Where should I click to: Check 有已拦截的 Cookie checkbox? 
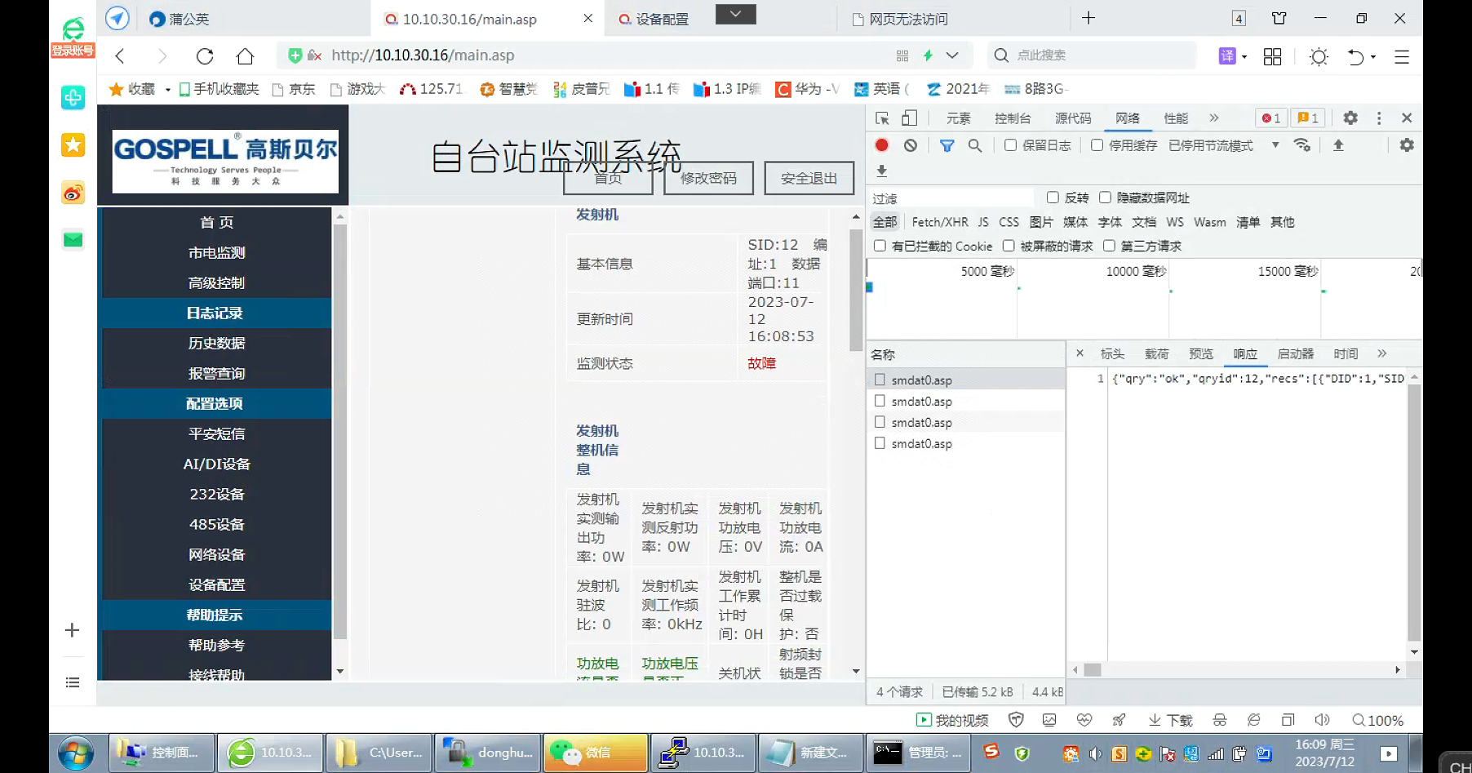pyautogui.click(x=880, y=246)
